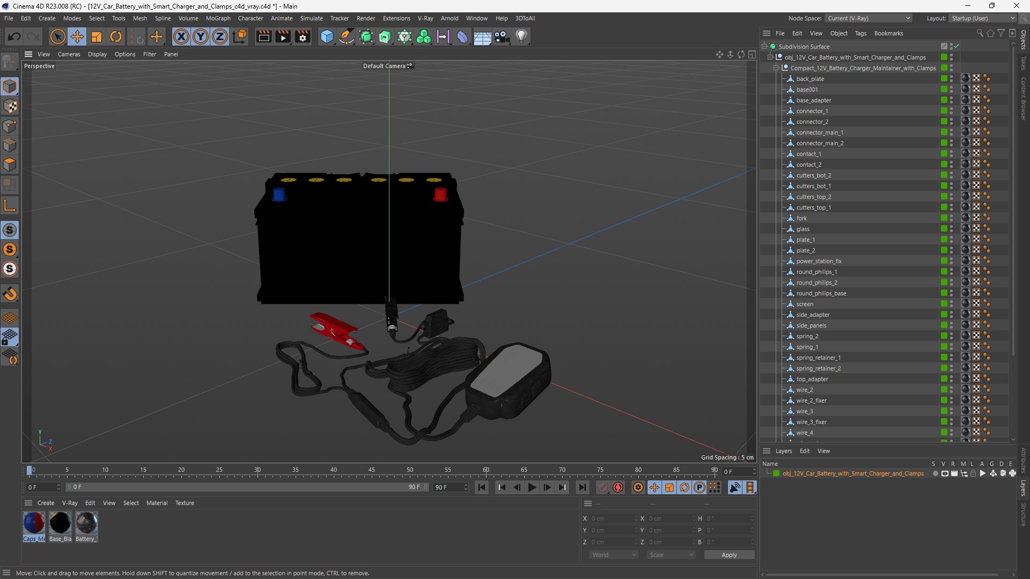Viewport: 1030px width, 579px height.
Task: Open the Node Space dropdown
Action: [x=869, y=18]
